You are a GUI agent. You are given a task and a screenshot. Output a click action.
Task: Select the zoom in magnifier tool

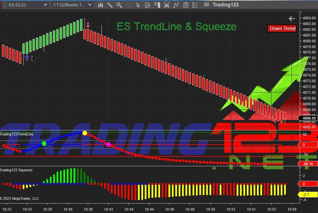pyautogui.click(x=119, y=5)
